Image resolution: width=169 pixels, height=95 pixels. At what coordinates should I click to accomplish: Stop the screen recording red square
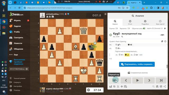[x=100, y=2]
